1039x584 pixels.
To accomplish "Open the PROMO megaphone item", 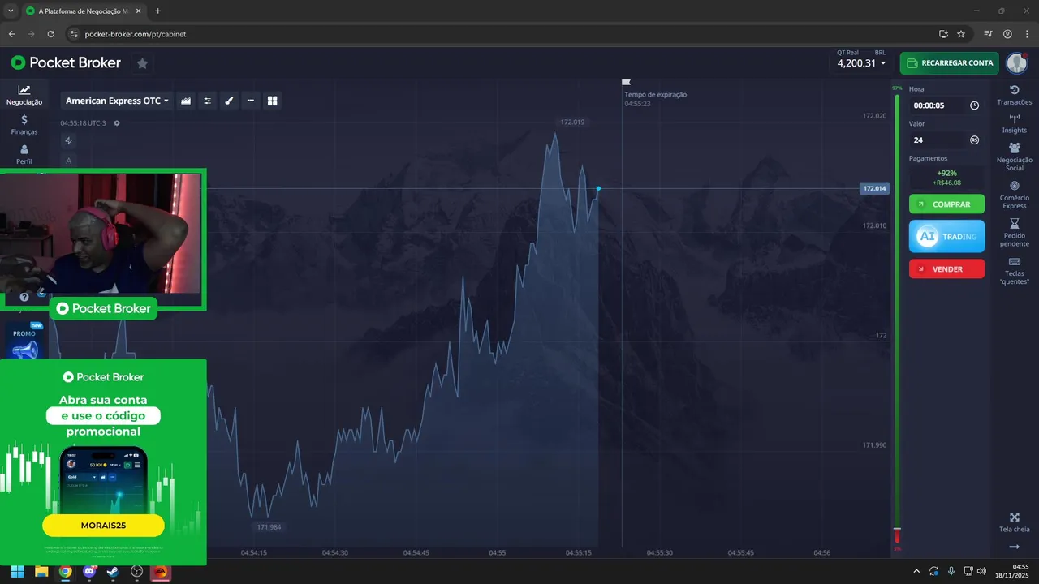I will 24,342.
